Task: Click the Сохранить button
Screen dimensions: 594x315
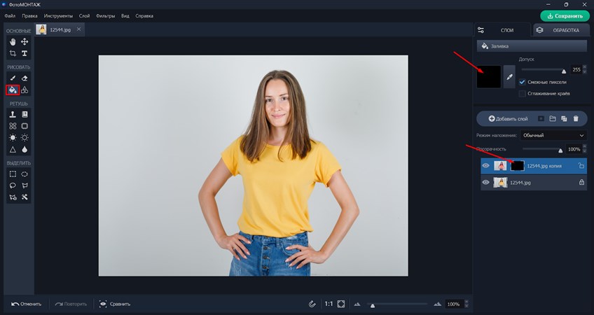Action: (x=565, y=15)
